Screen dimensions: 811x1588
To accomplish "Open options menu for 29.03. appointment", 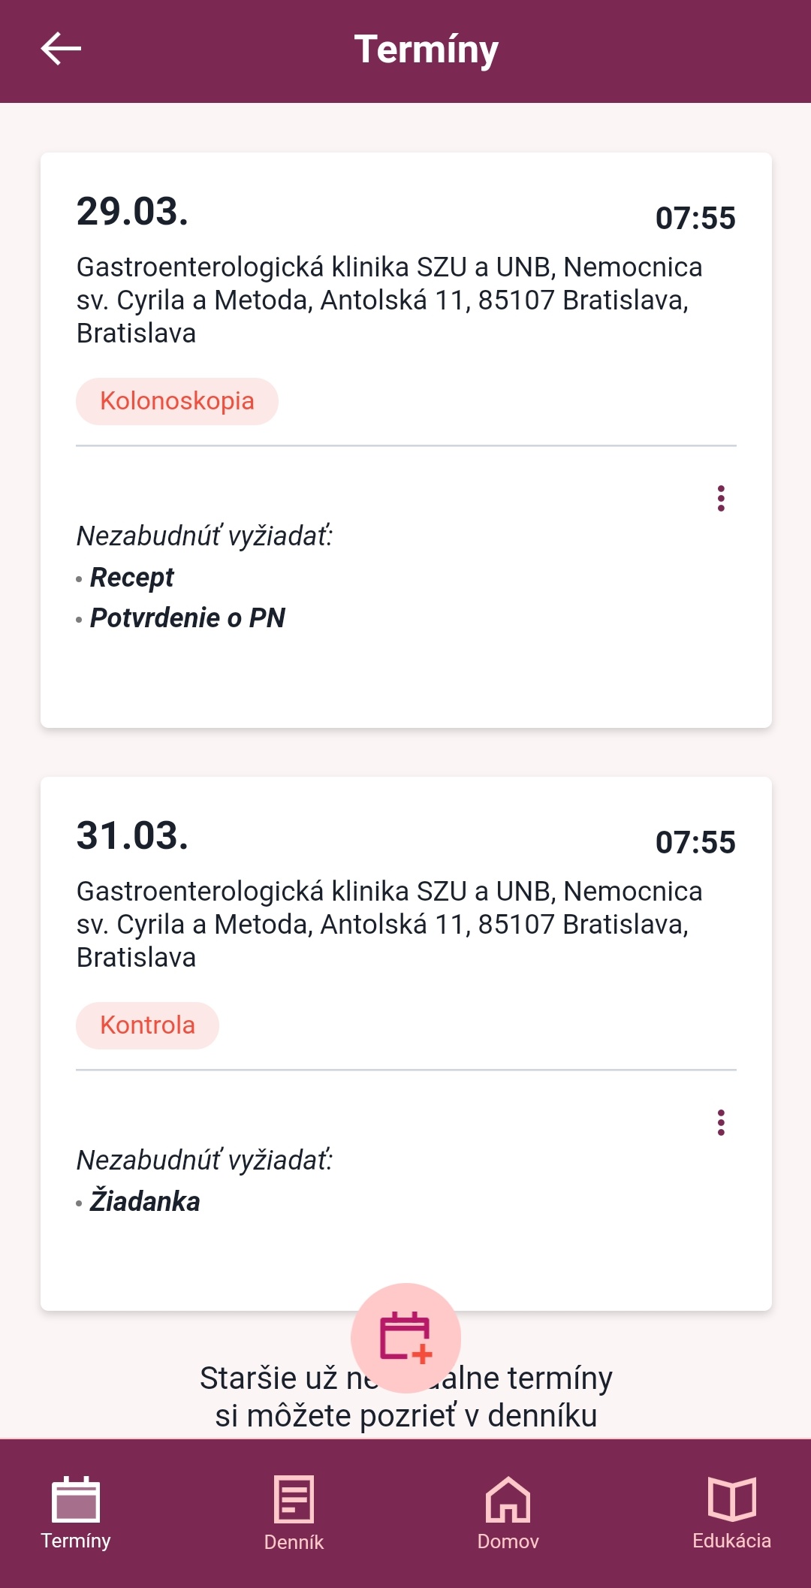I will pyautogui.click(x=721, y=498).
